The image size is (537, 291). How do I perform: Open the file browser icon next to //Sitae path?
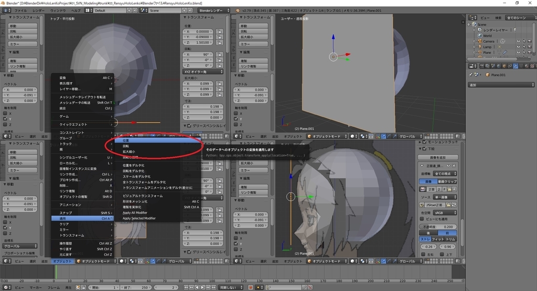(x=449, y=204)
